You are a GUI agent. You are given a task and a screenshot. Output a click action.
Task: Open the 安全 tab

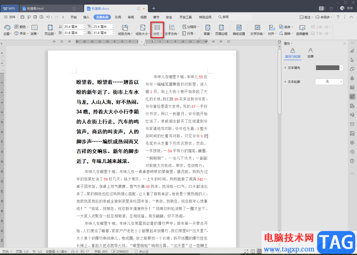click(x=169, y=17)
